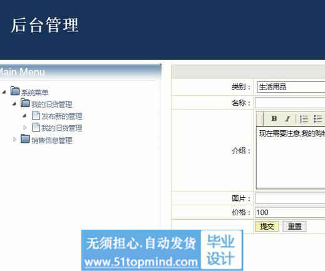
Task: Click the 系统菜单 folder icon
Action: pos(15,91)
